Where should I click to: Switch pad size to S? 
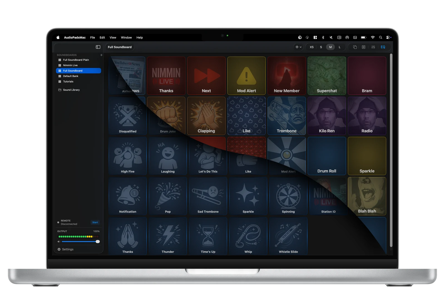tap(321, 47)
